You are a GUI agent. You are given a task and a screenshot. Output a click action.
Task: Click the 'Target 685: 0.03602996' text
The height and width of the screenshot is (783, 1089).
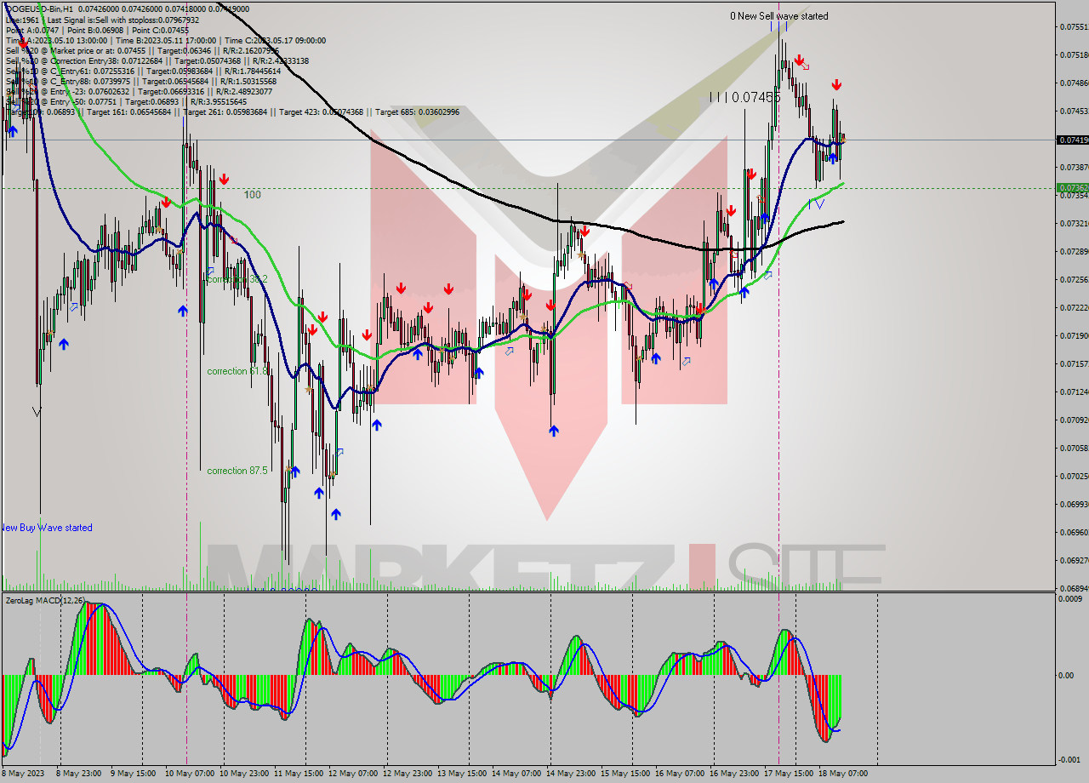[x=417, y=111]
